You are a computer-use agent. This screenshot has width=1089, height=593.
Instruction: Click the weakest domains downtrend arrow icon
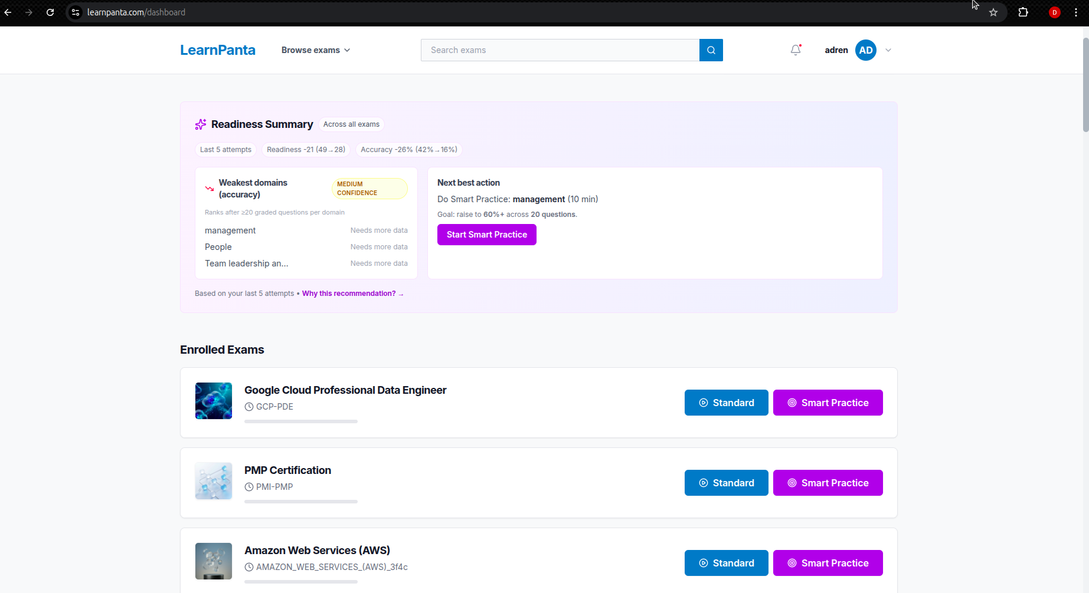click(210, 189)
